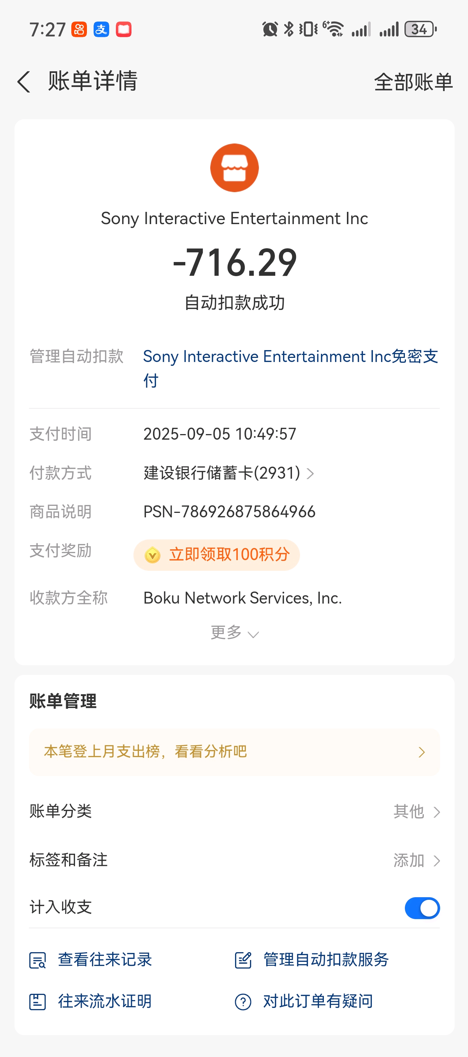Tap the gold coin reward icon
Image resolution: width=468 pixels, height=1057 pixels.
click(153, 555)
